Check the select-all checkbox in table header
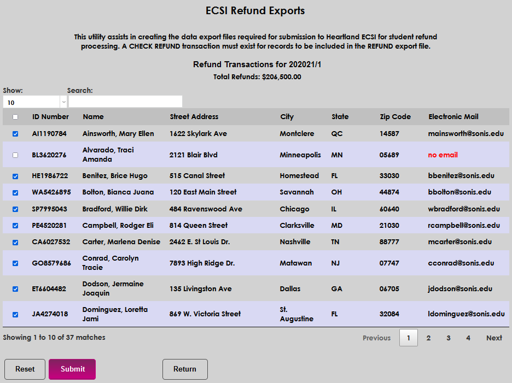 (x=15, y=116)
